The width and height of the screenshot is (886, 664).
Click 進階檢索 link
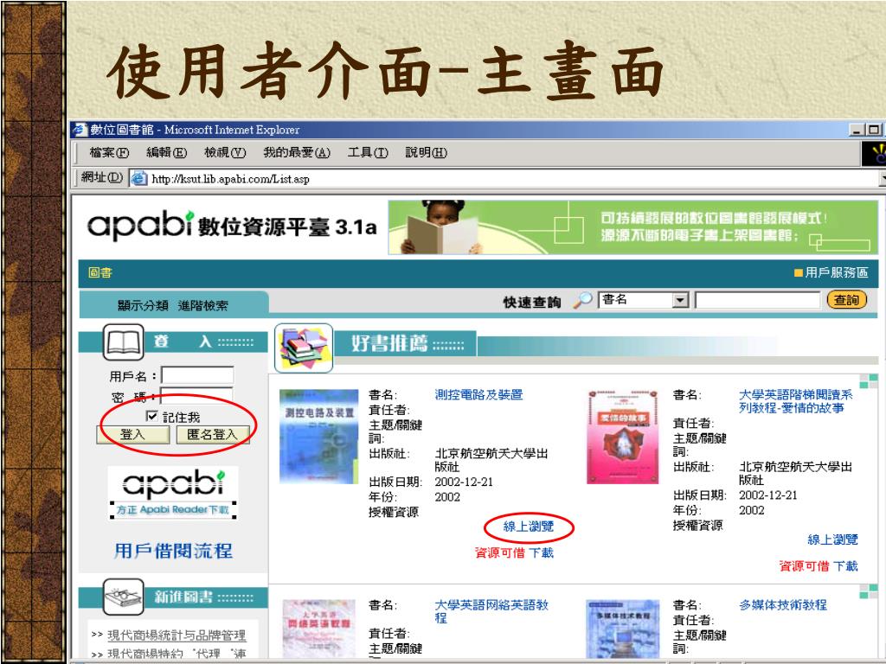click(202, 305)
